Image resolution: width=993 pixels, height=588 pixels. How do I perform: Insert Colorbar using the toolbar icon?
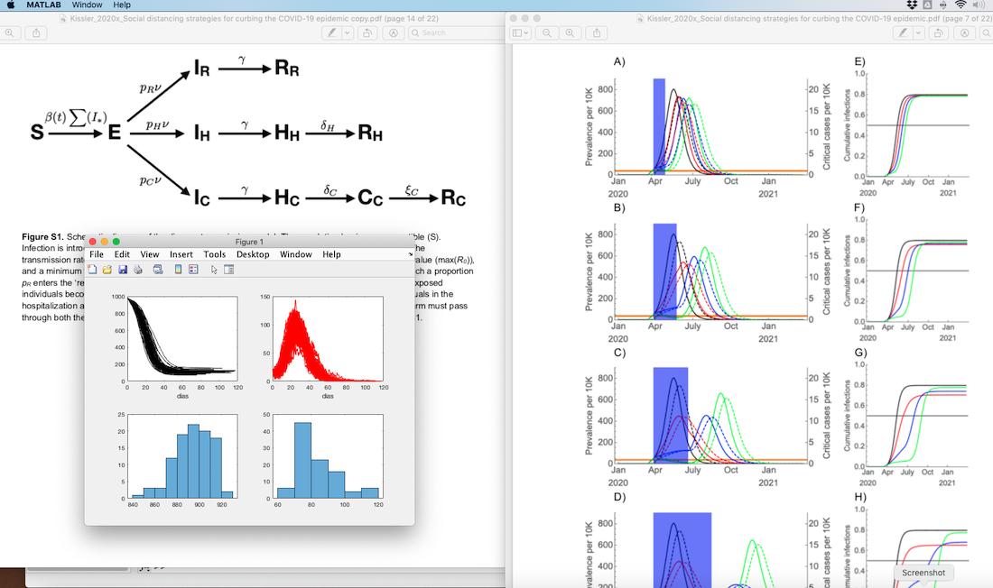(178, 270)
